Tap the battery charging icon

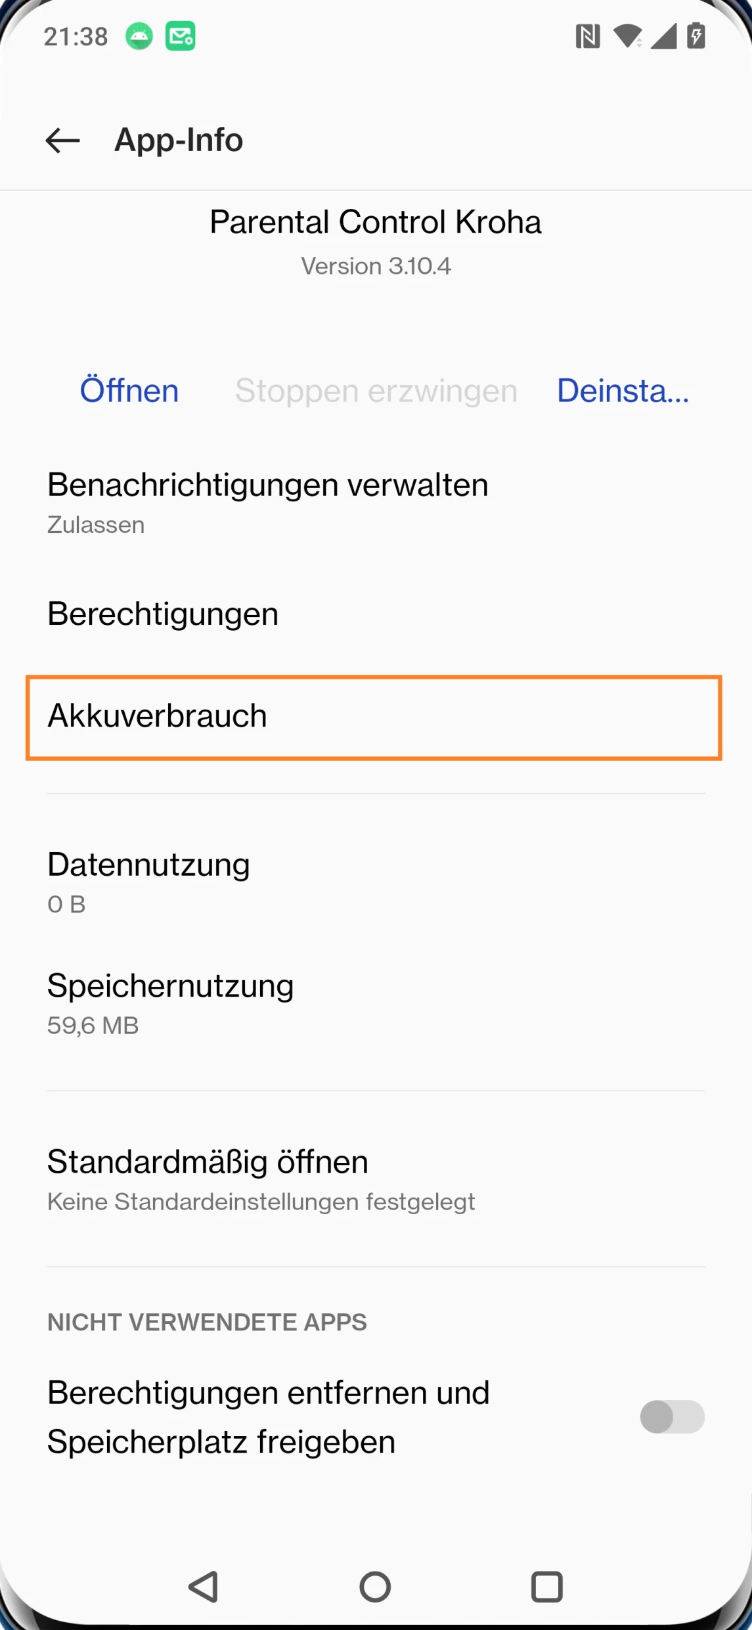[696, 36]
